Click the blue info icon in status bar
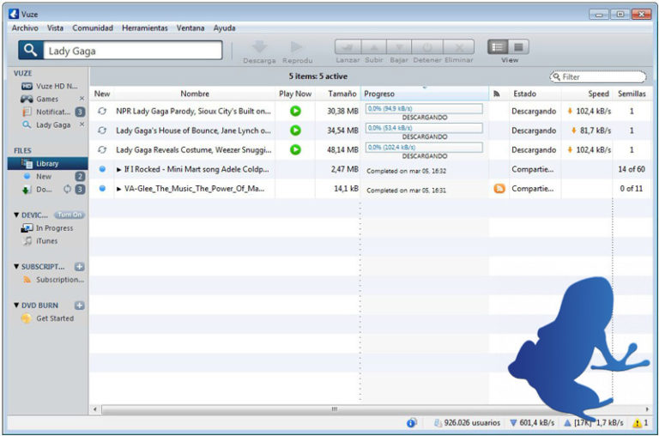Image resolution: width=659 pixels, height=436 pixels. pyautogui.click(x=412, y=423)
